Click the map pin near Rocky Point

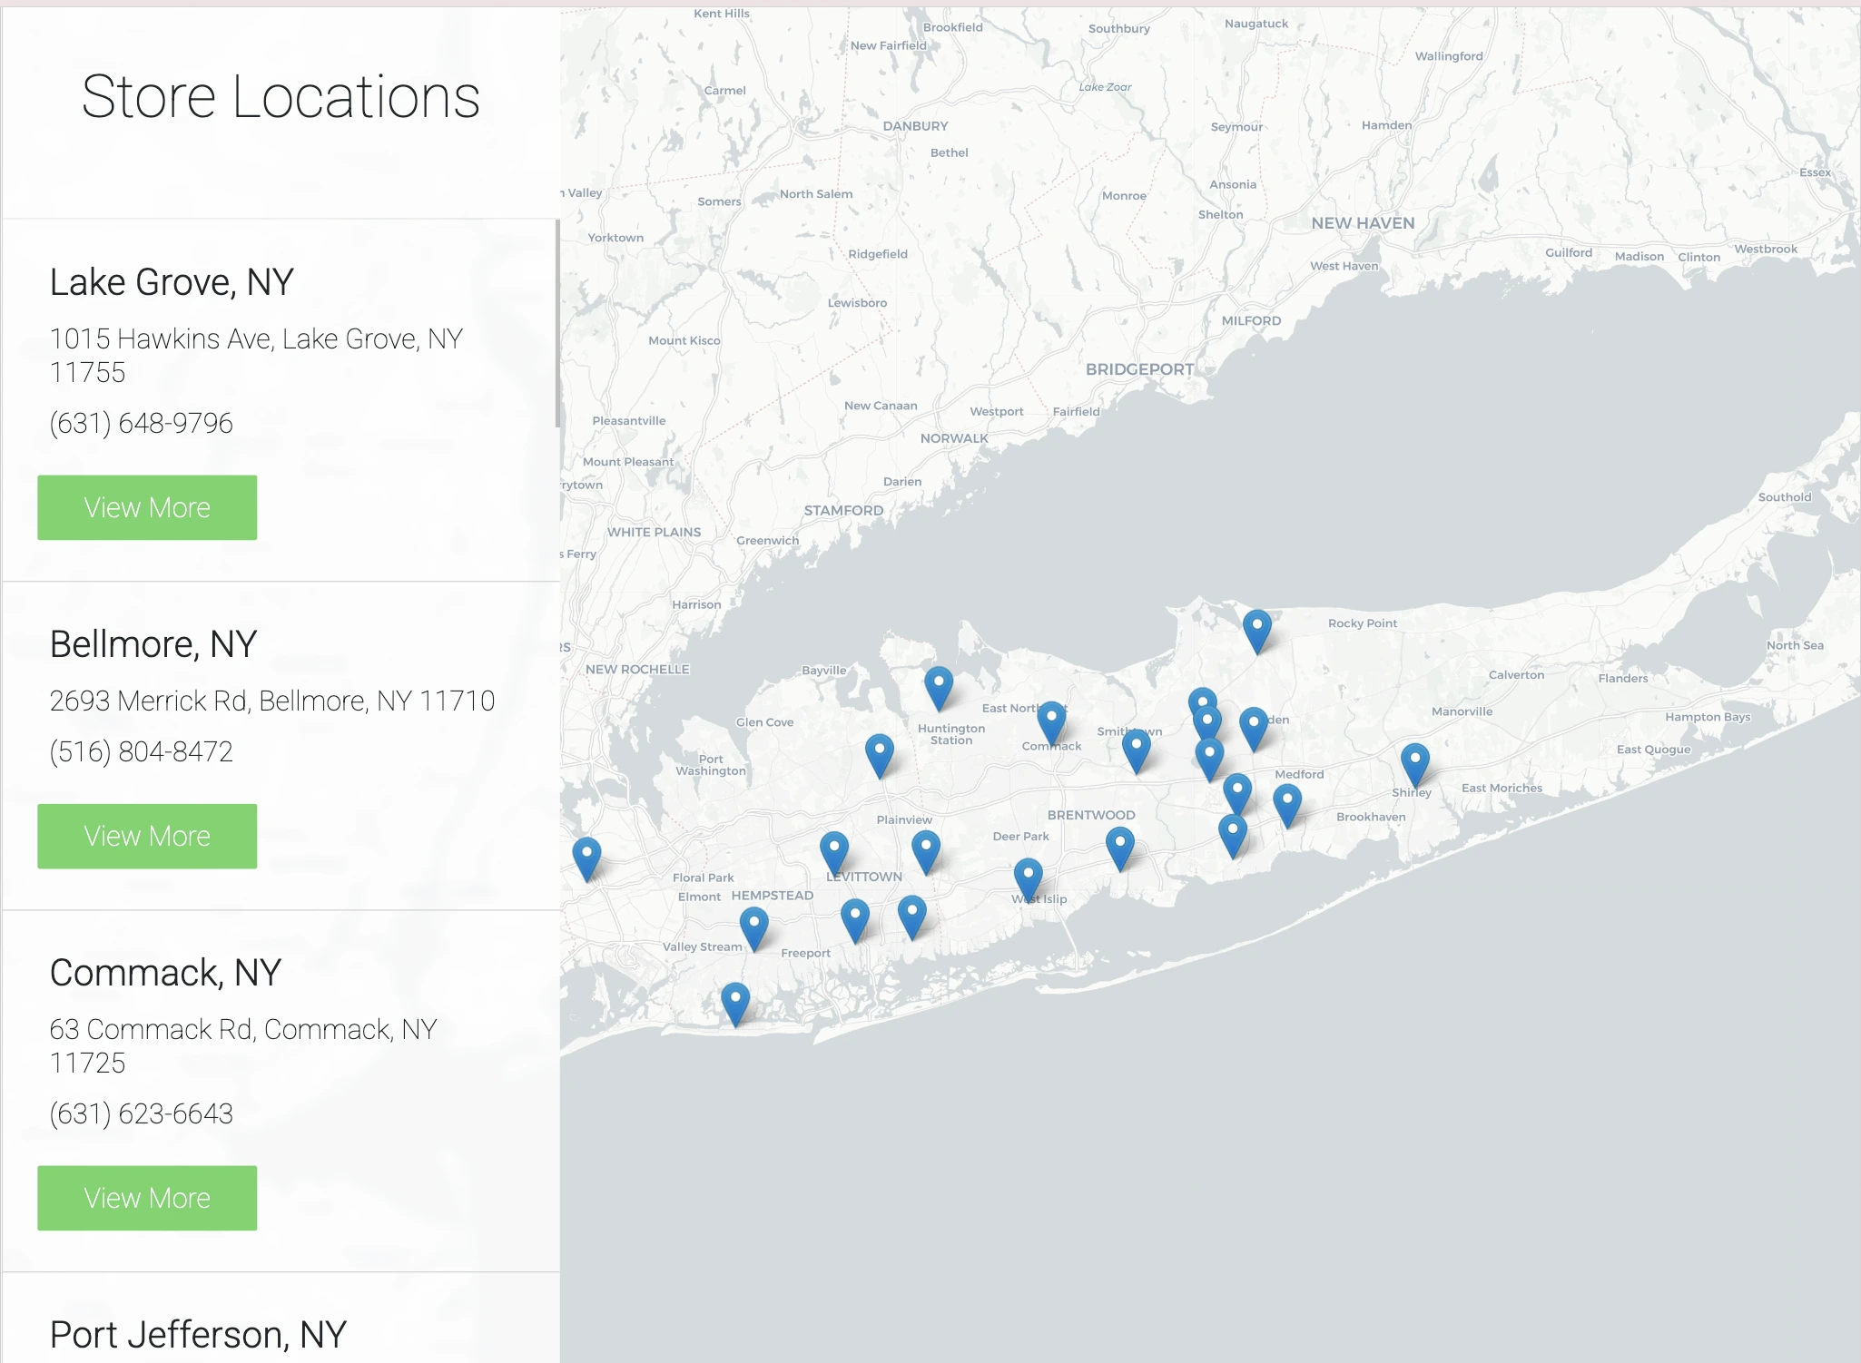(x=1256, y=629)
